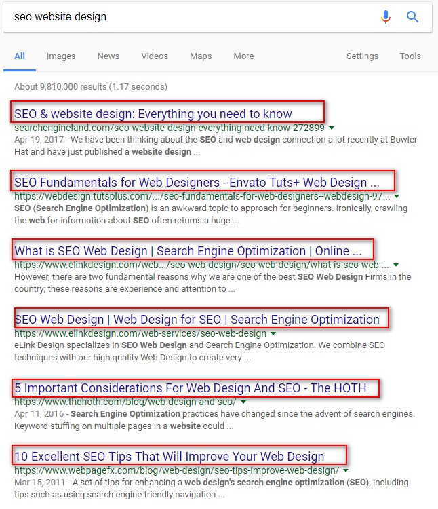Select the All tab

pyautogui.click(x=20, y=56)
